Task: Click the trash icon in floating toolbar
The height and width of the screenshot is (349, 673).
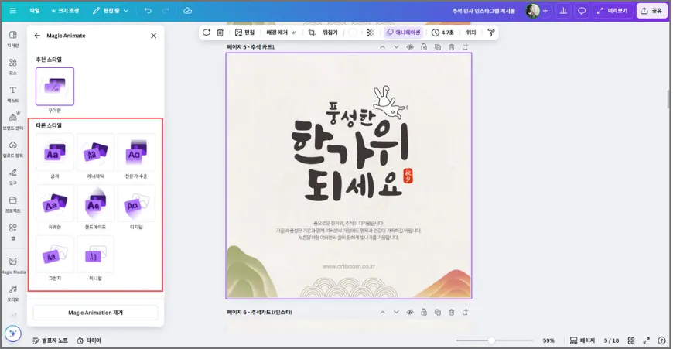Action: pos(220,33)
